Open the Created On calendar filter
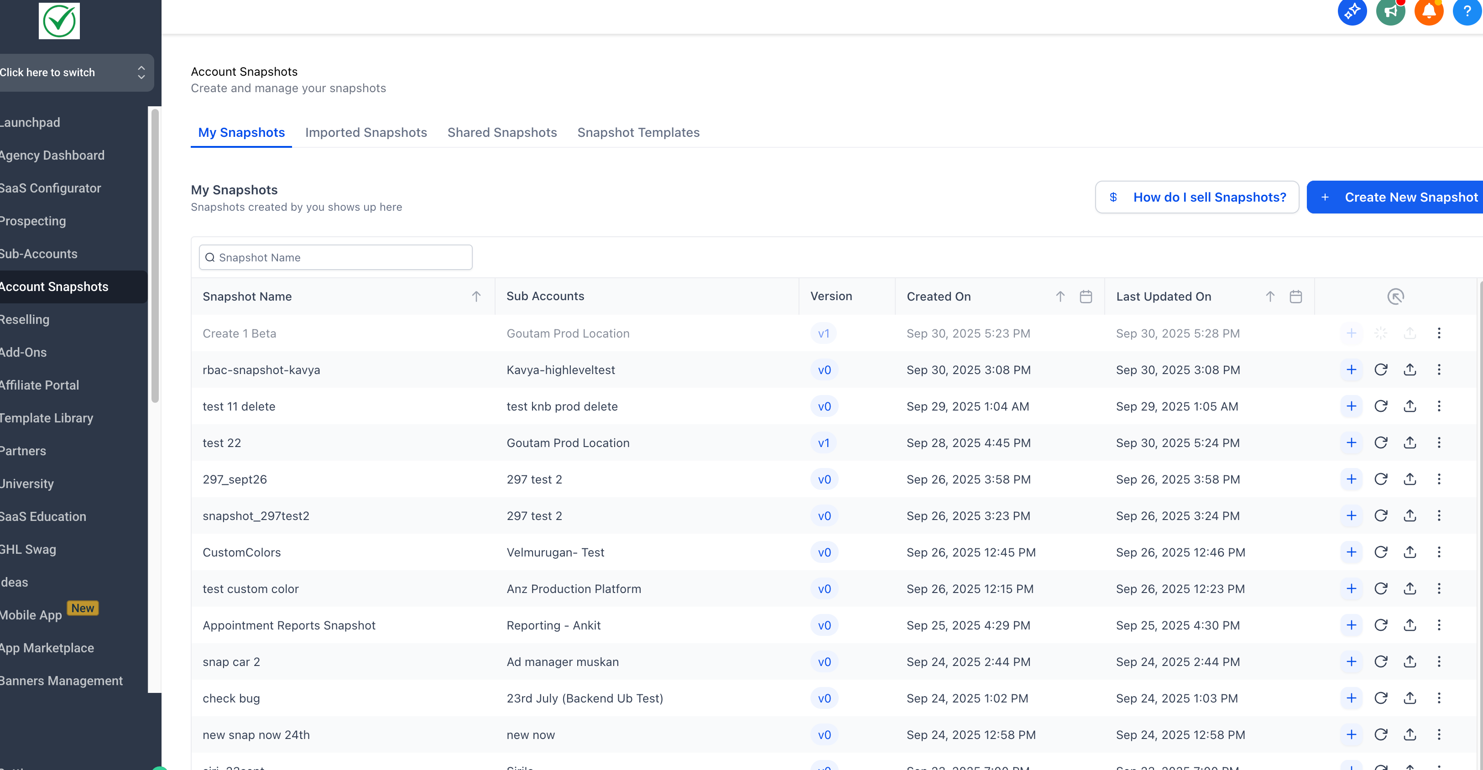 click(1086, 297)
